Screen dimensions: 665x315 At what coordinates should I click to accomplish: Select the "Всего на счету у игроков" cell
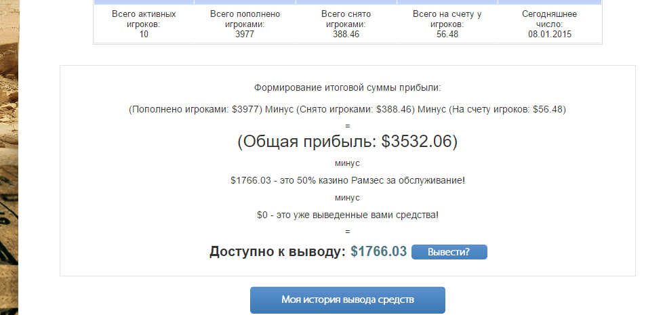coord(447,24)
